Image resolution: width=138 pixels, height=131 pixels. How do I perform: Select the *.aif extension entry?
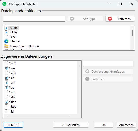pyautogui.click(x=12, y=78)
